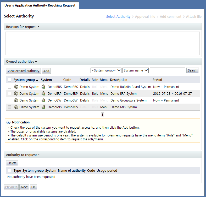Click the DemoBBS system icon
Screen dimensions: 206x197
tap(43, 87)
